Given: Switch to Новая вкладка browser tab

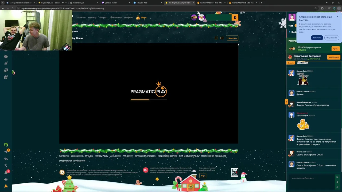Looking at the screenshot, I should tap(84, 3).
